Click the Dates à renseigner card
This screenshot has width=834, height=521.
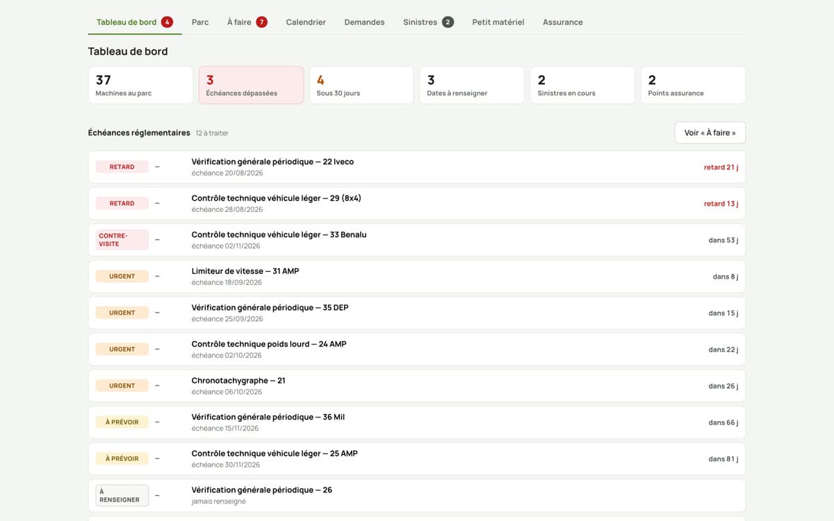472,85
